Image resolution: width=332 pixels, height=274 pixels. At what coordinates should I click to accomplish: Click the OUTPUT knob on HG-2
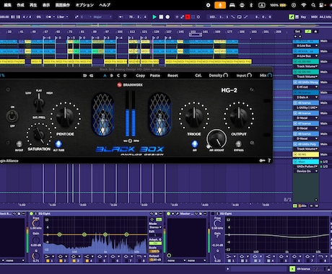click(239, 116)
